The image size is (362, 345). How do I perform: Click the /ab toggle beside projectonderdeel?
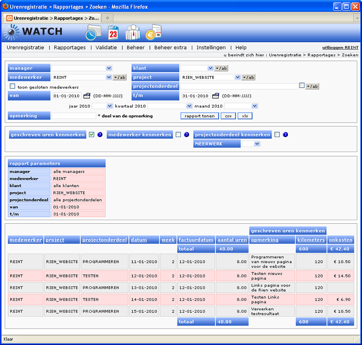[x=312, y=86]
